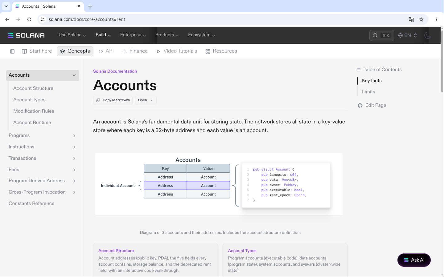Toggle the sidebar collapse icon
The width and height of the screenshot is (444, 277).
(x=12, y=51)
